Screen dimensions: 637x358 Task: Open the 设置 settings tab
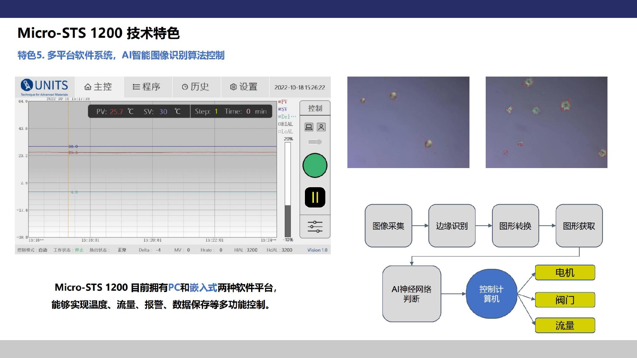click(x=244, y=87)
